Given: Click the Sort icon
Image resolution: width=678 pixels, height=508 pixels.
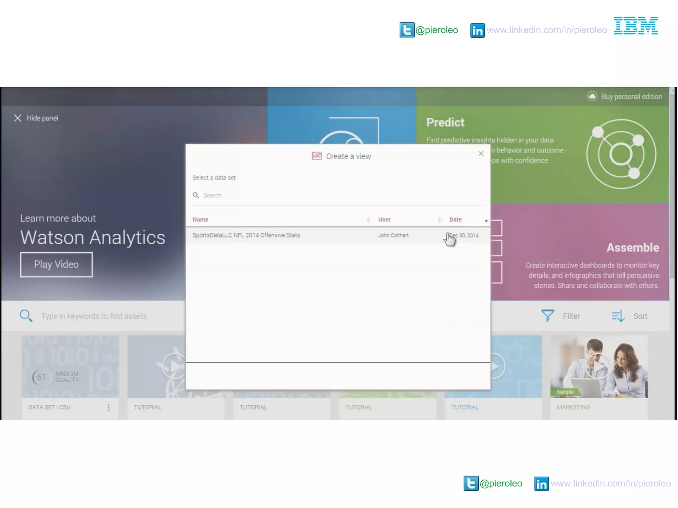Looking at the screenshot, I should 618,316.
